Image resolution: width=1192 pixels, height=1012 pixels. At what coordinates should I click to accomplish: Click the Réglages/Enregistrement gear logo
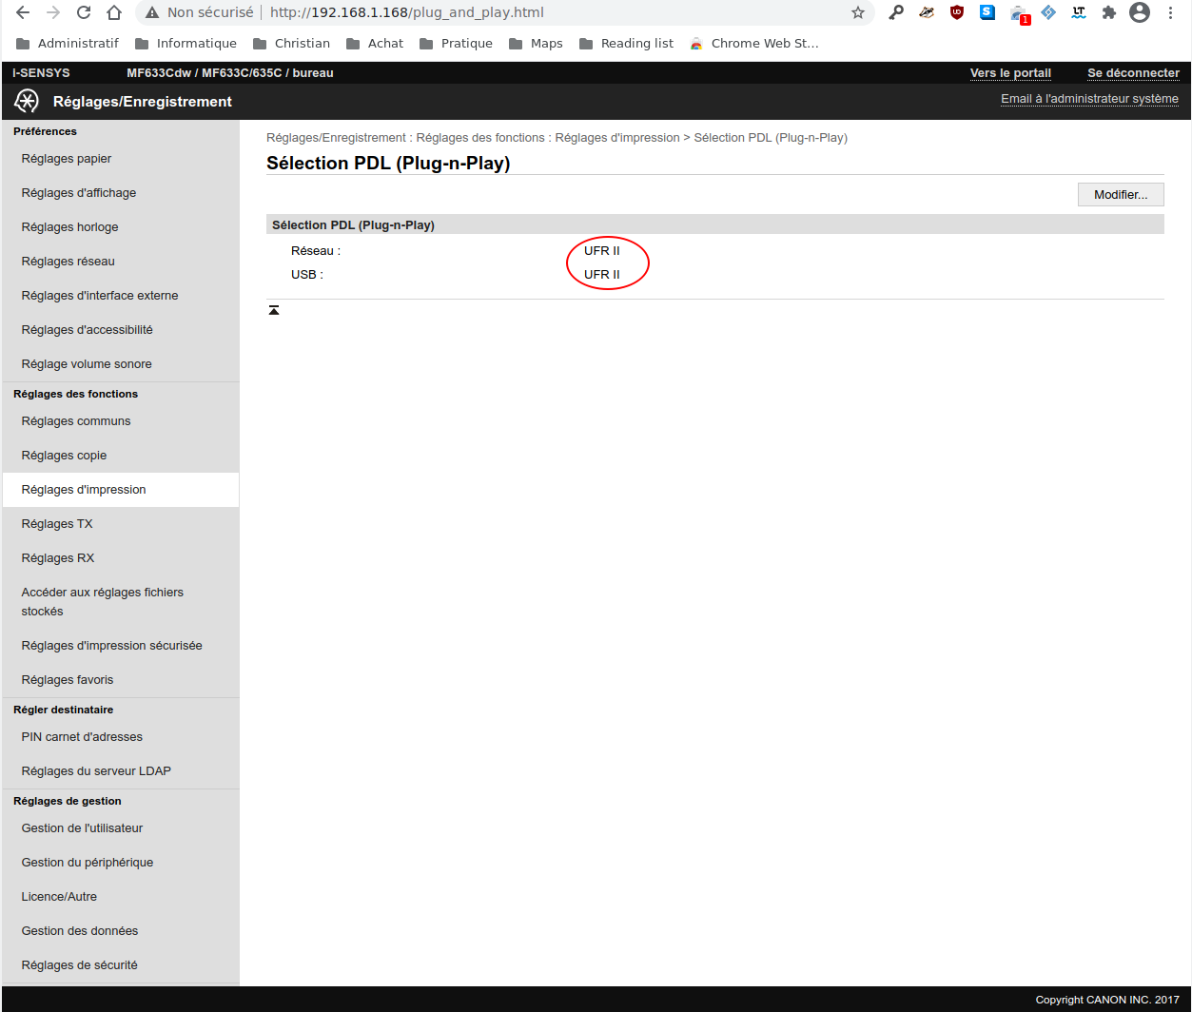pyautogui.click(x=27, y=101)
